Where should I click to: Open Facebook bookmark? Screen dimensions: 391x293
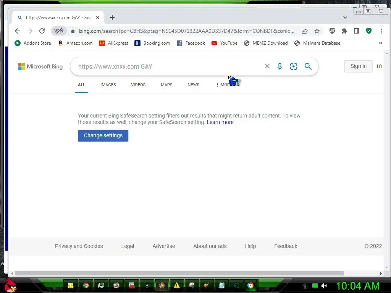tap(191, 43)
